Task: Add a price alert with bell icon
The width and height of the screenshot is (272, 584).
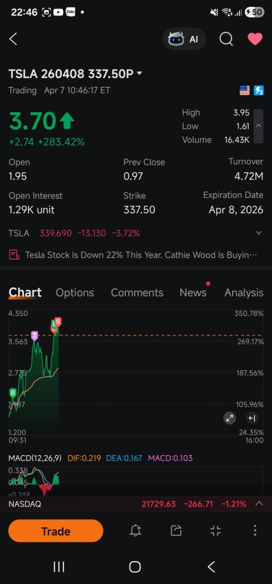Action: (136, 531)
